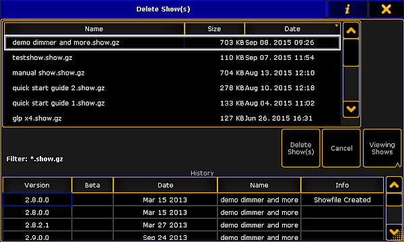
Task: Sort shows by Name column header
Action: point(94,29)
